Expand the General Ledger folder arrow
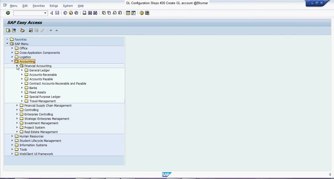Viewport: 334px width, 179px height. coord(22,70)
